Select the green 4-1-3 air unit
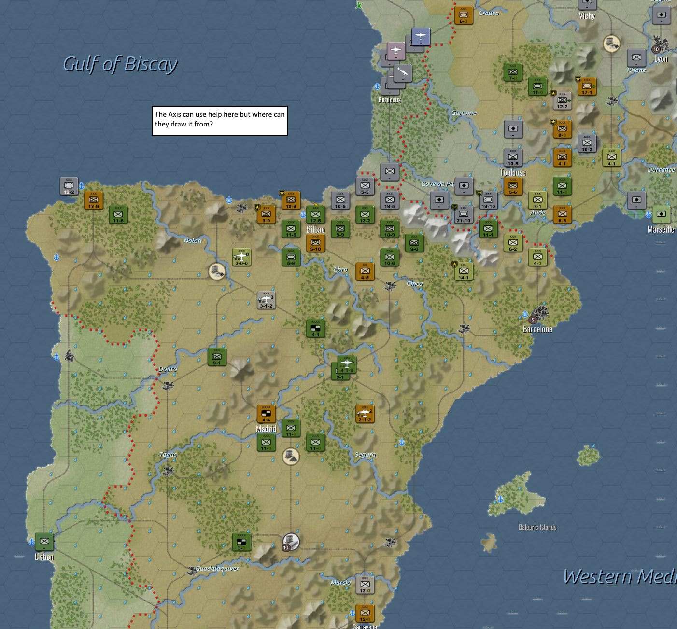The height and width of the screenshot is (629, 677). 347,365
